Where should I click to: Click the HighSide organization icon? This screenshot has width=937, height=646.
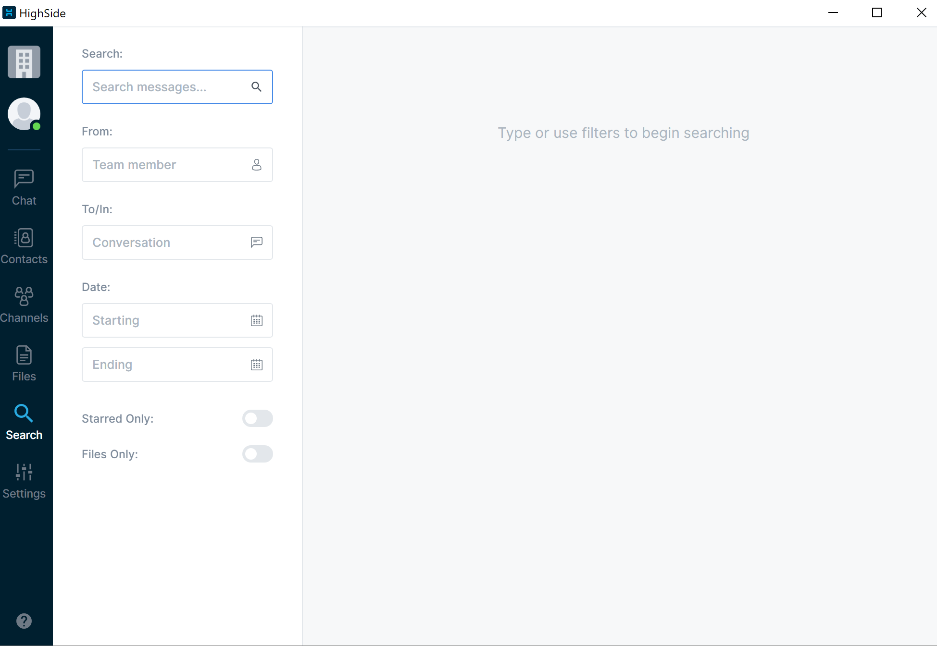(x=24, y=62)
